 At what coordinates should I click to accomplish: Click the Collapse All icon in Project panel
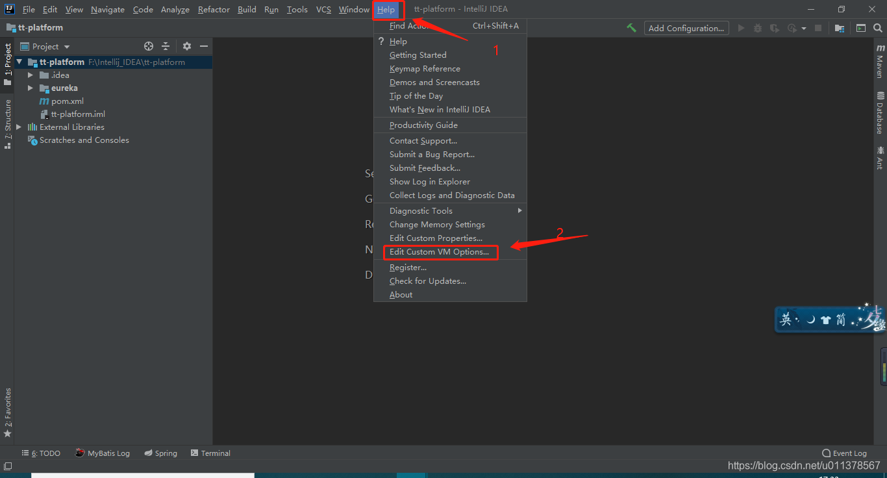click(166, 46)
